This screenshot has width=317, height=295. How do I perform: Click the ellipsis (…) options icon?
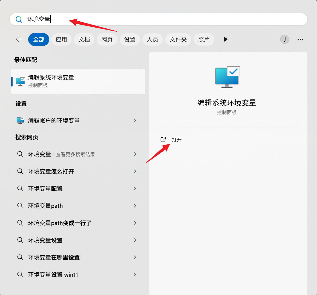pos(300,39)
